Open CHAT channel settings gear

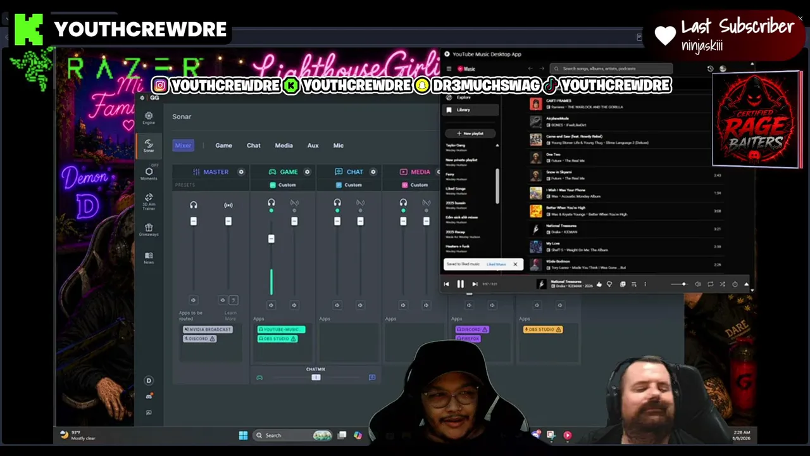(x=373, y=172)
